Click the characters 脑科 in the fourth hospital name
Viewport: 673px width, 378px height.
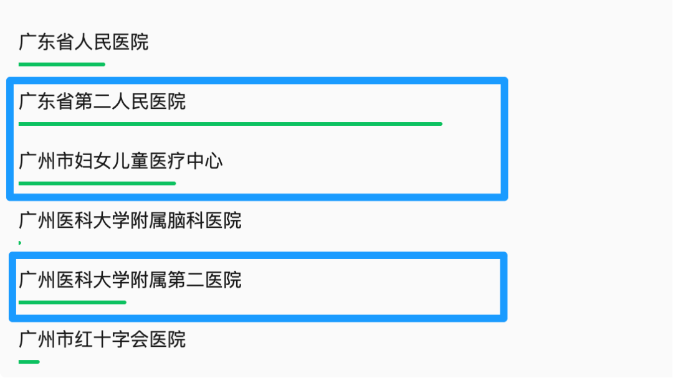tap(186, 220)
